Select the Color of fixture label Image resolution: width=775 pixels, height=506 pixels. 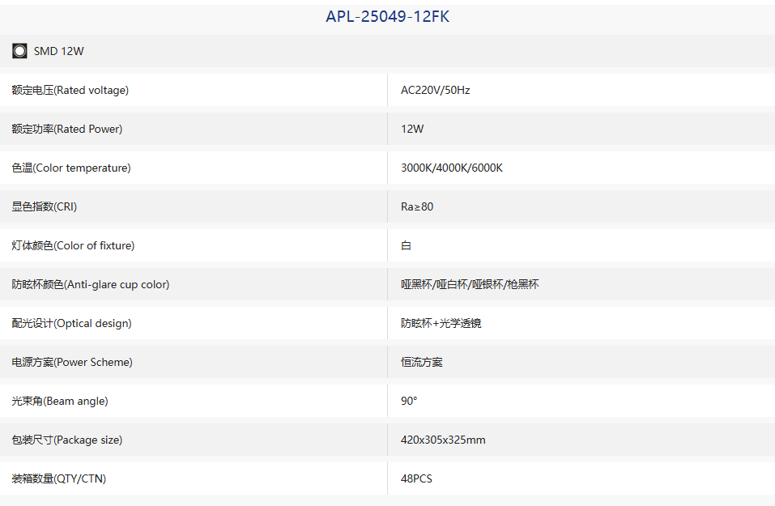pos(73,245)
